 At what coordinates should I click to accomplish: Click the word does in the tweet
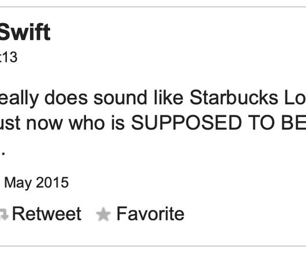66,97
